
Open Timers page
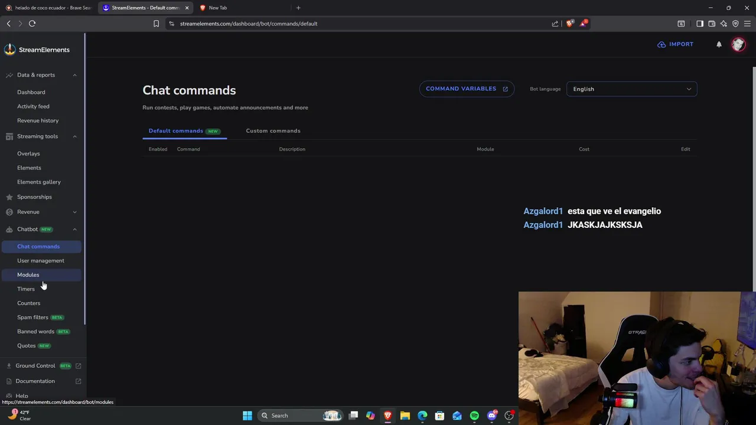click(26, 289)
